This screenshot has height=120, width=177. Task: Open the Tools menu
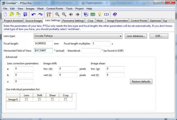point(69,9)
